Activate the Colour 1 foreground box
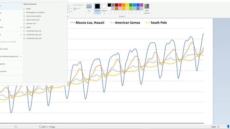 (97, 9)
